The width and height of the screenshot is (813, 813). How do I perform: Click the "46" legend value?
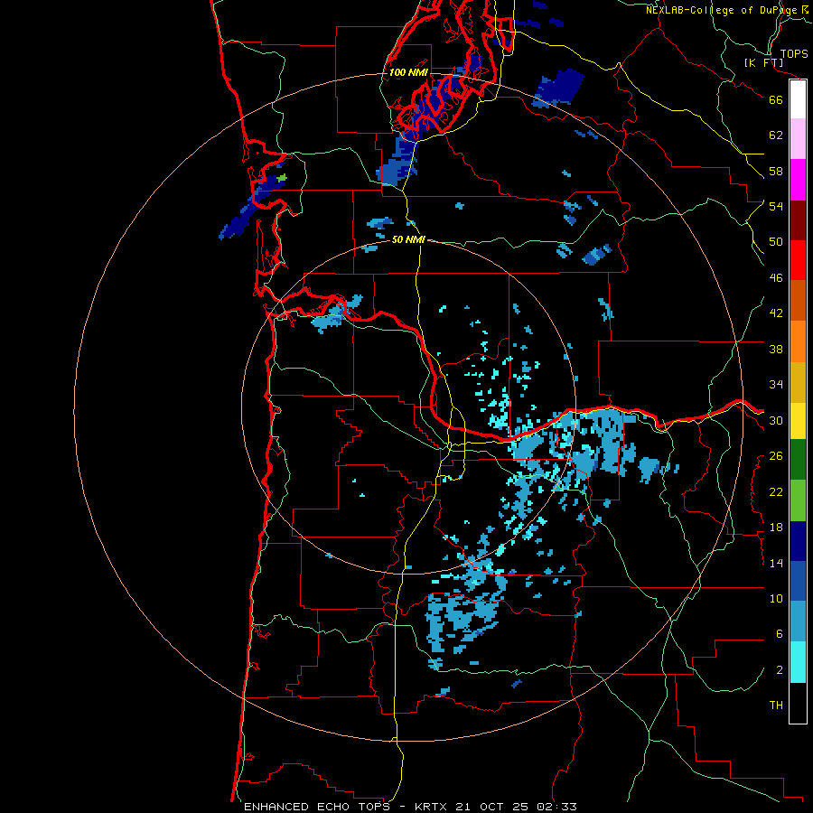click(776, 278)
